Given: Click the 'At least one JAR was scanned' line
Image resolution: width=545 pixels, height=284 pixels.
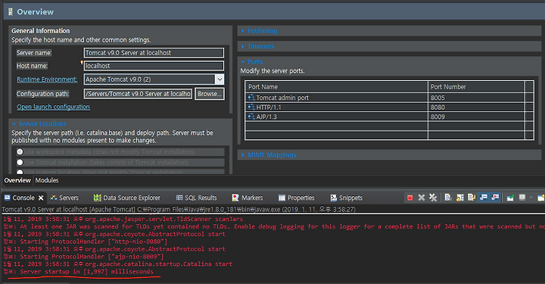Looking at the screenshot, I should [274, 226].
